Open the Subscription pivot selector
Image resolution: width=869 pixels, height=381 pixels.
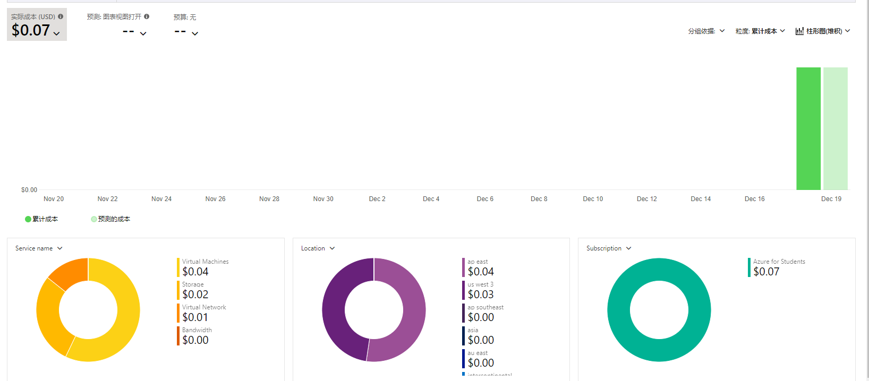609,248
